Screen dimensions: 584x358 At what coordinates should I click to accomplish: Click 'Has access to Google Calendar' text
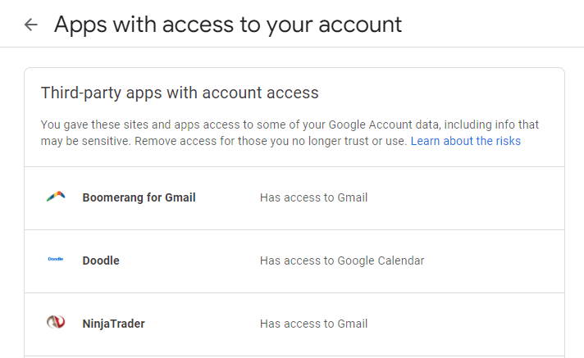point(342,261)
